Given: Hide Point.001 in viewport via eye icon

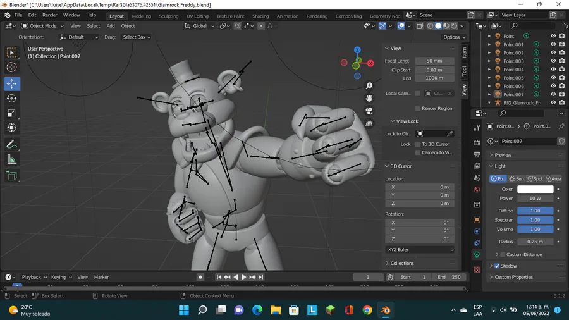Looking at the screenshot, I should pos(553,44).
